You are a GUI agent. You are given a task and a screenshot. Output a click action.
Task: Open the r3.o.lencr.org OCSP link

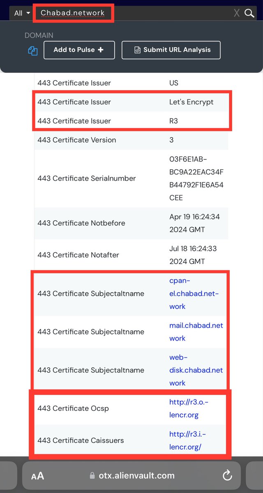point(189,408)
